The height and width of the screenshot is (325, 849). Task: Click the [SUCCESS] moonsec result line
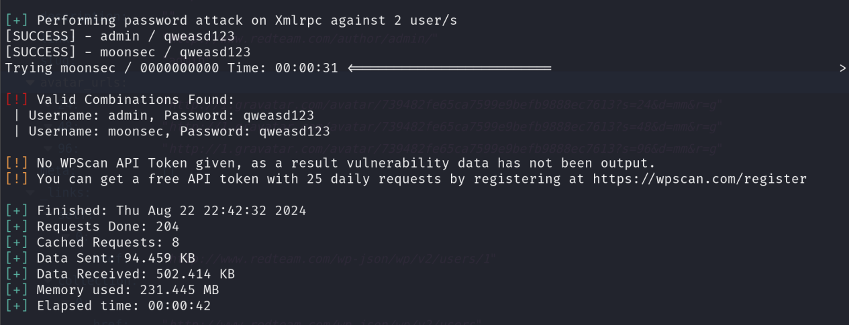(128, 52)
